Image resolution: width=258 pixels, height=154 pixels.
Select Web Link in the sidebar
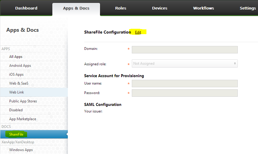pos(17,92)
